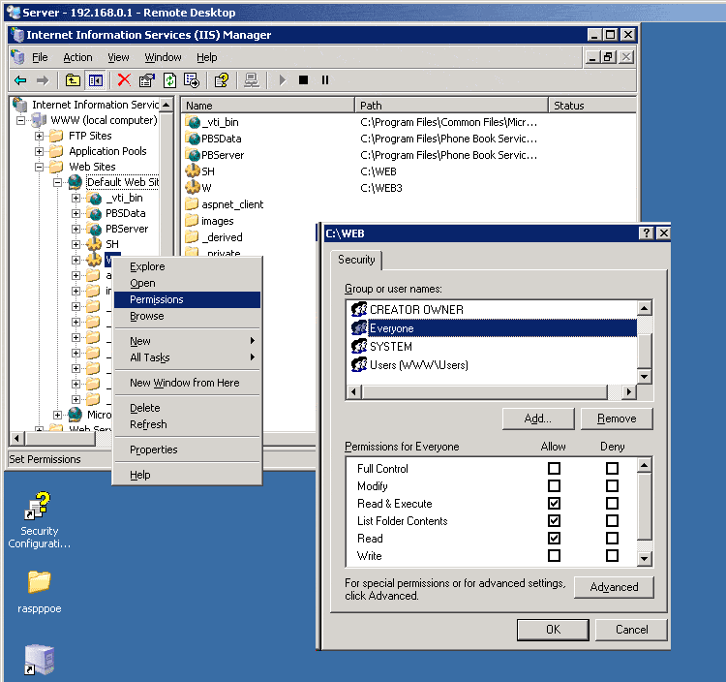Stop the site with the stop icon

tap(303, 80)
